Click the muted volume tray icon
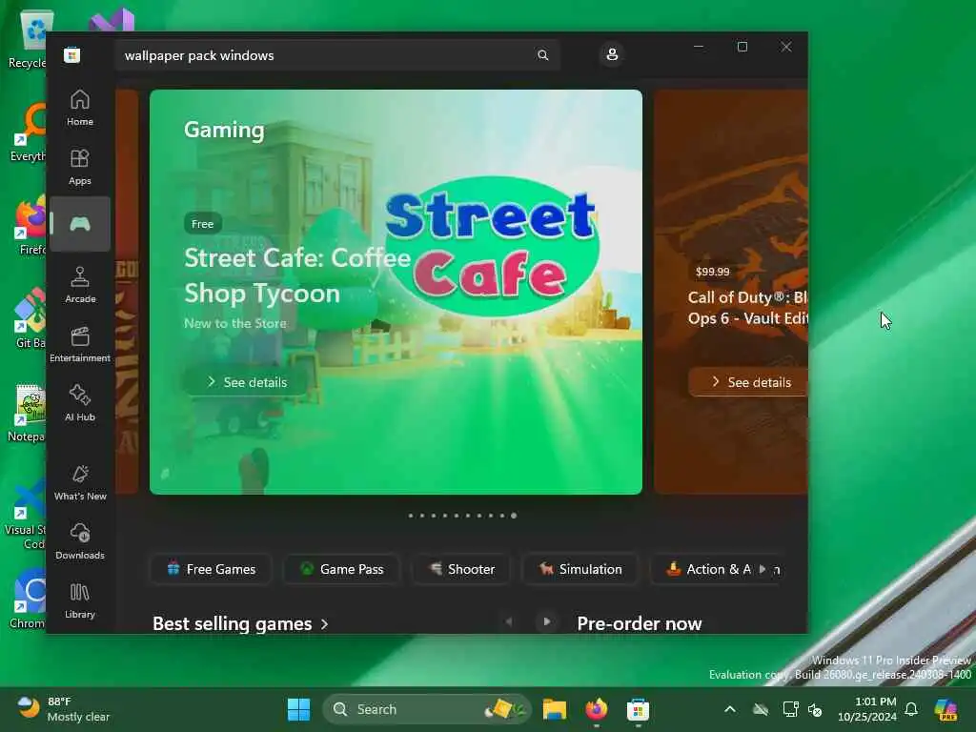The height and width of the screenshot is (732, 976). (815, 709)
